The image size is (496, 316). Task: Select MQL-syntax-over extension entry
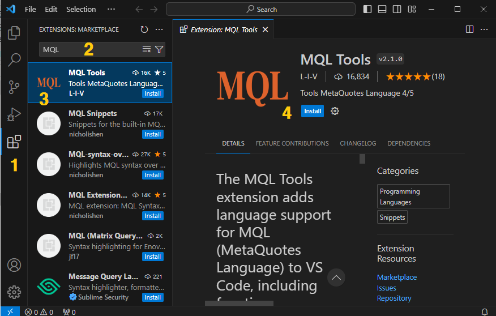[100, 164]
